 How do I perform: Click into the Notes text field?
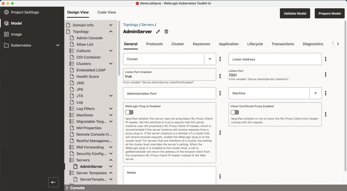click(x=169, y=175)
